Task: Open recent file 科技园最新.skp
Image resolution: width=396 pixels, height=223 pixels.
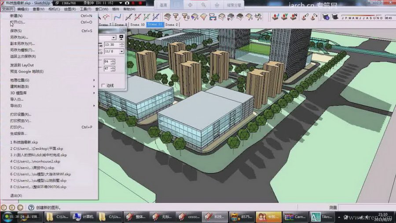Action: click(26, 142)
